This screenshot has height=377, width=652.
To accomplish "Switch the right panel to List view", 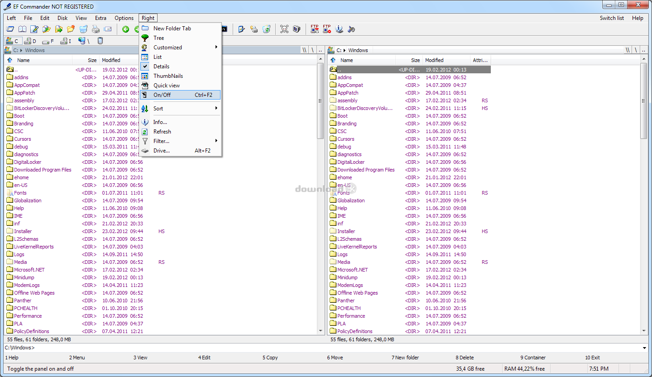I will (x=180, y=57).
